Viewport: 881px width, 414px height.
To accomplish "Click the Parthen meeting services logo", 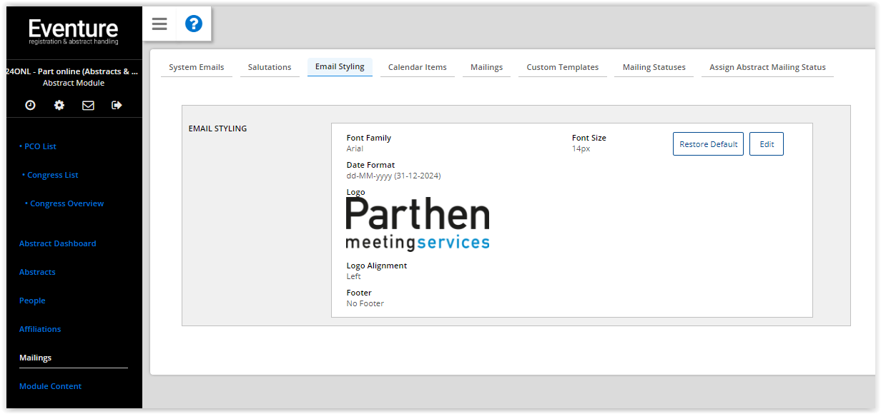I will tap(418, 222).
